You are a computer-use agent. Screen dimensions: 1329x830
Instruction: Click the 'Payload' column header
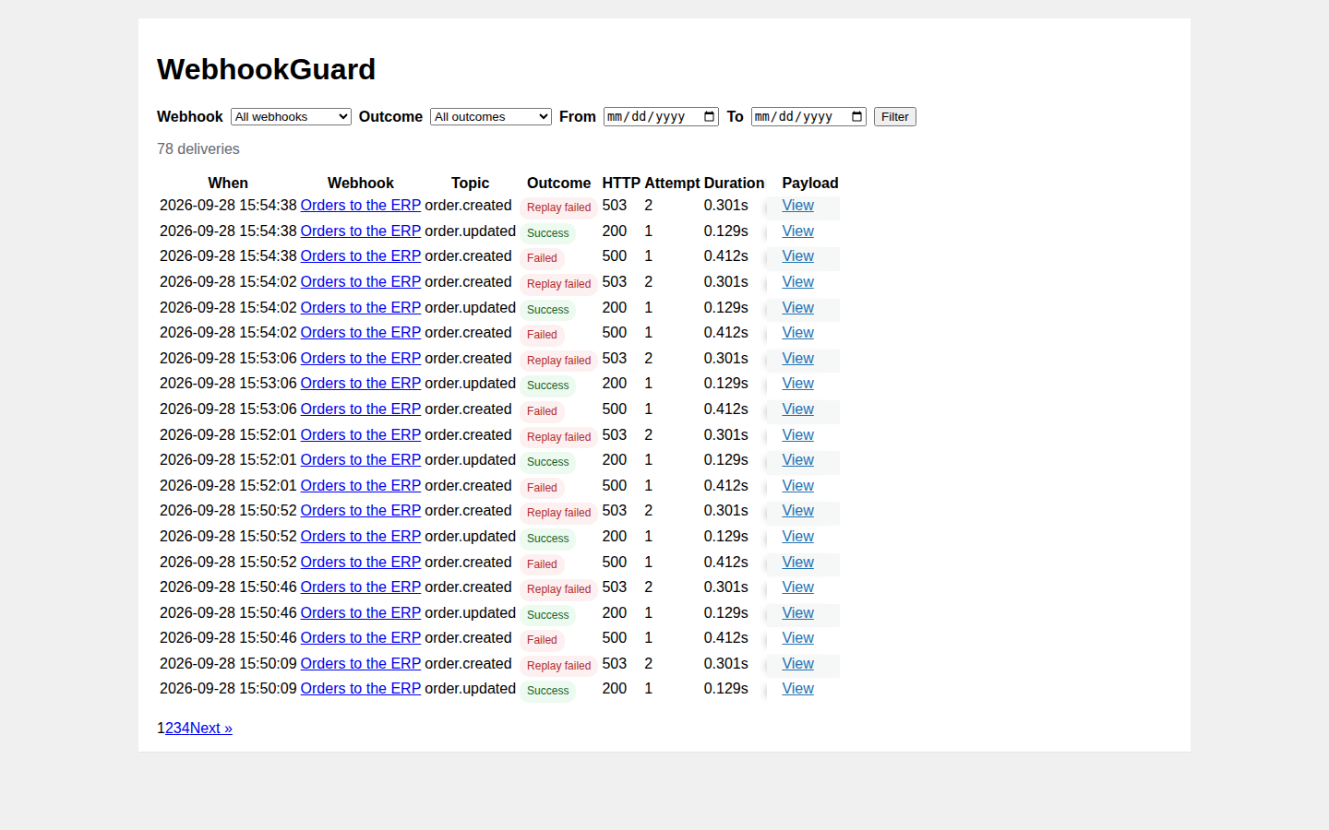(809, 183)
